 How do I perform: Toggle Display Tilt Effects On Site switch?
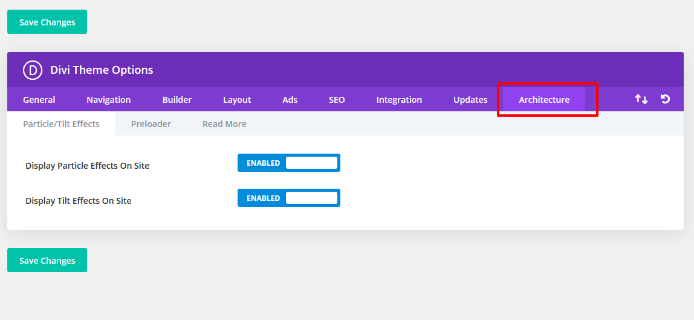click(x=288, y=198)
